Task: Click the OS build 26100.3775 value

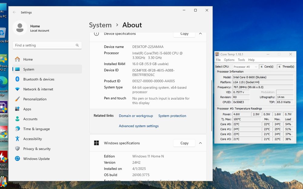Action: pos(141,175)
